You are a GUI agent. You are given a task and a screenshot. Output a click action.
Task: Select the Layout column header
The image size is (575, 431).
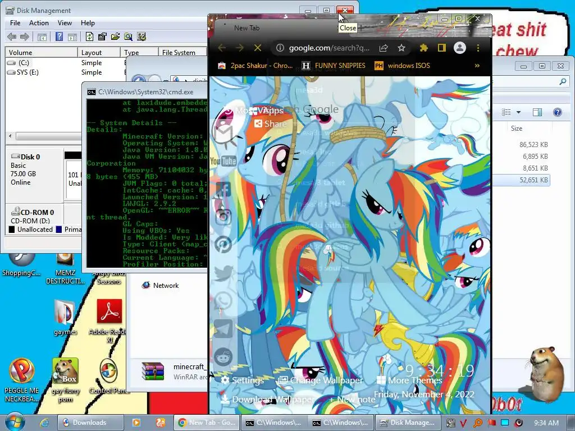[x=99, y=52]
